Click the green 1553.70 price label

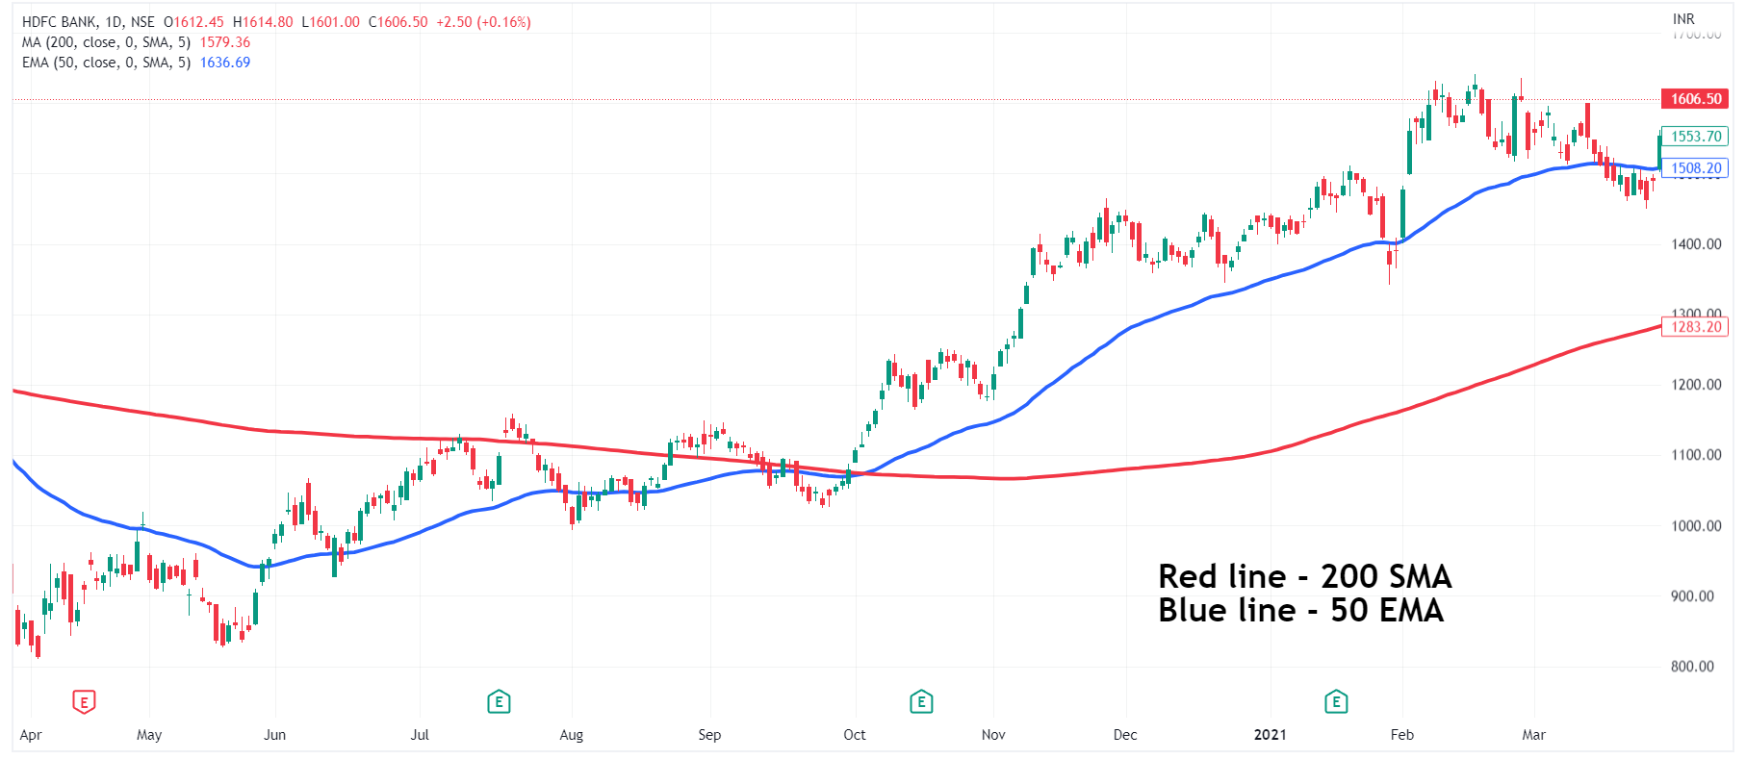tap(1695, 137)
